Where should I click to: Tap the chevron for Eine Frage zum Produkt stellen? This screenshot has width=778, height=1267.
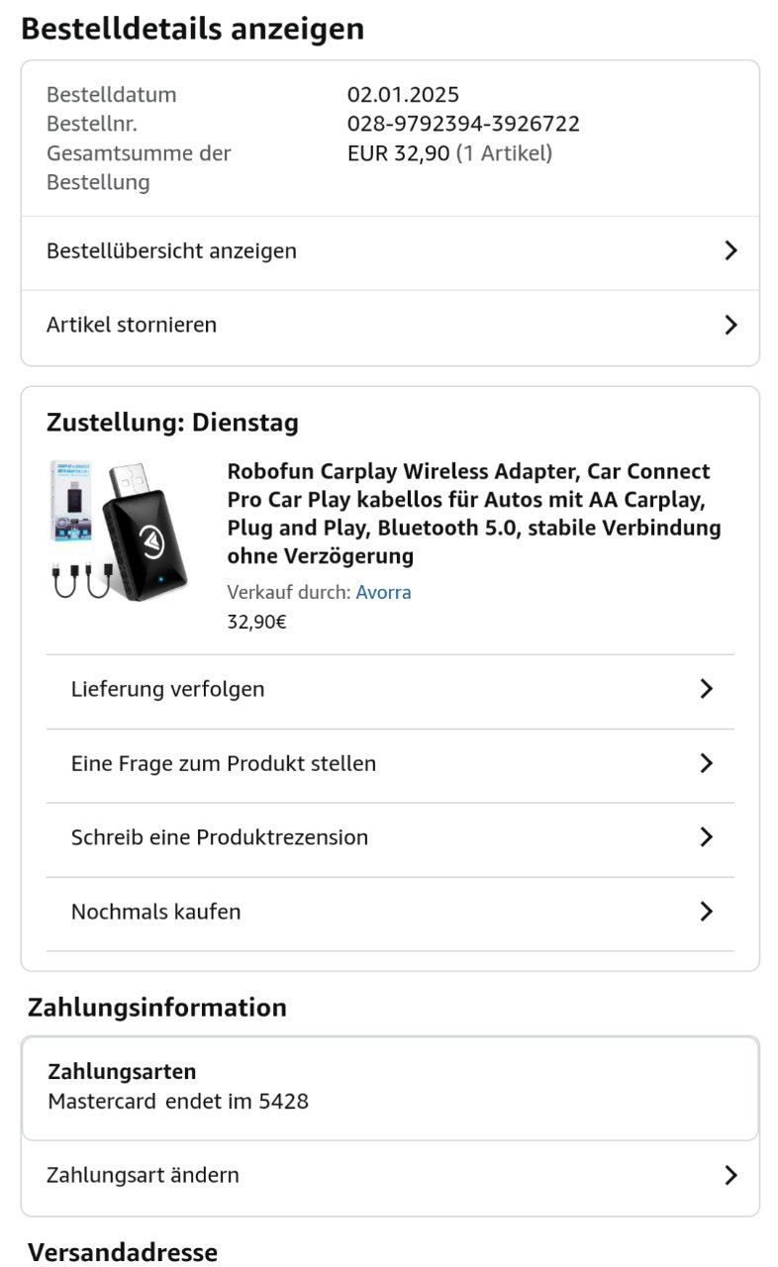click(x=706, y=763)
